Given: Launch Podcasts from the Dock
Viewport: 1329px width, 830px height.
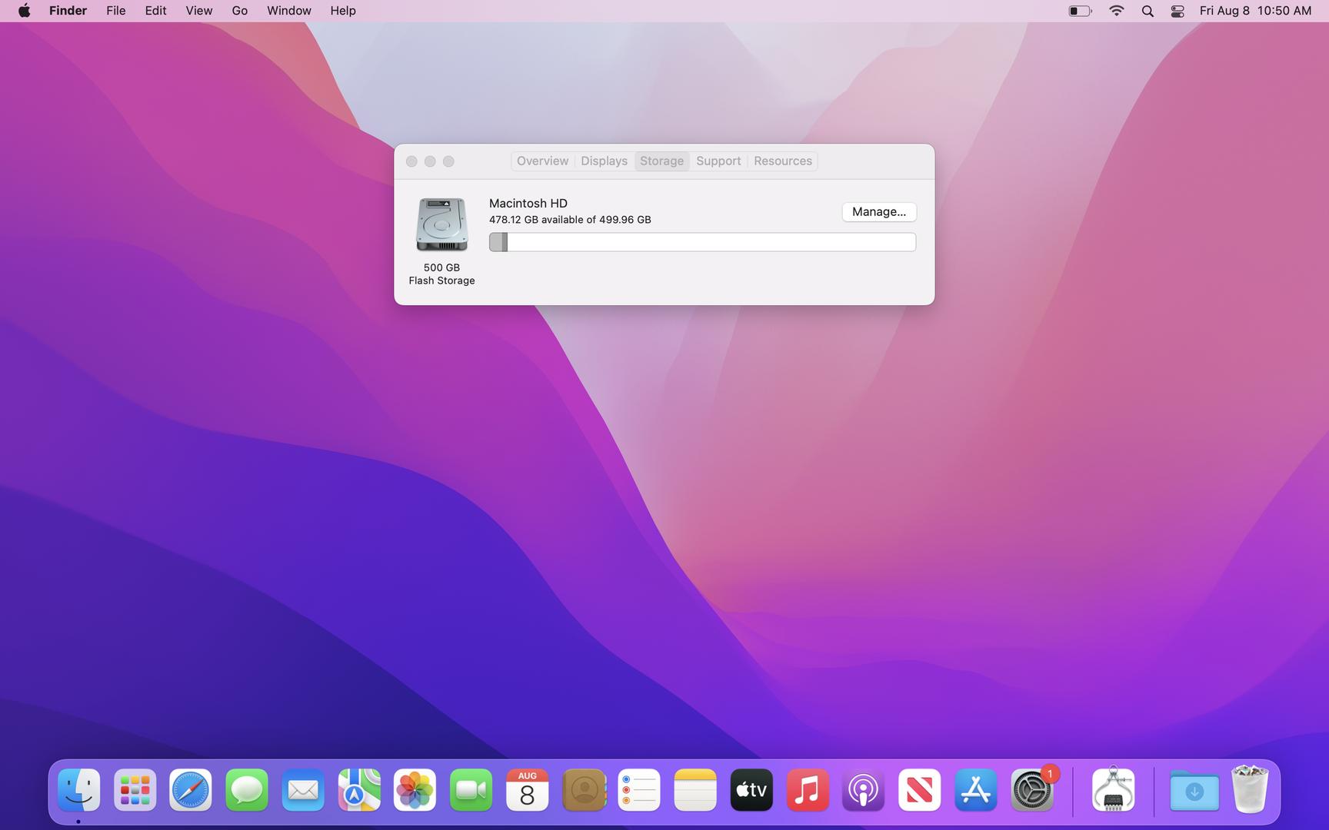Looking at the screenshot, I should pos(863,790).
